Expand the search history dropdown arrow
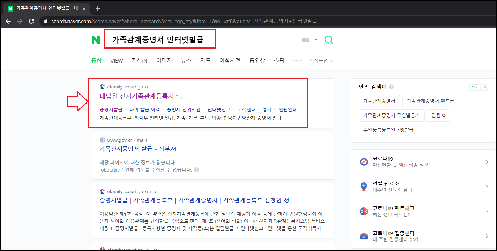 316,40
